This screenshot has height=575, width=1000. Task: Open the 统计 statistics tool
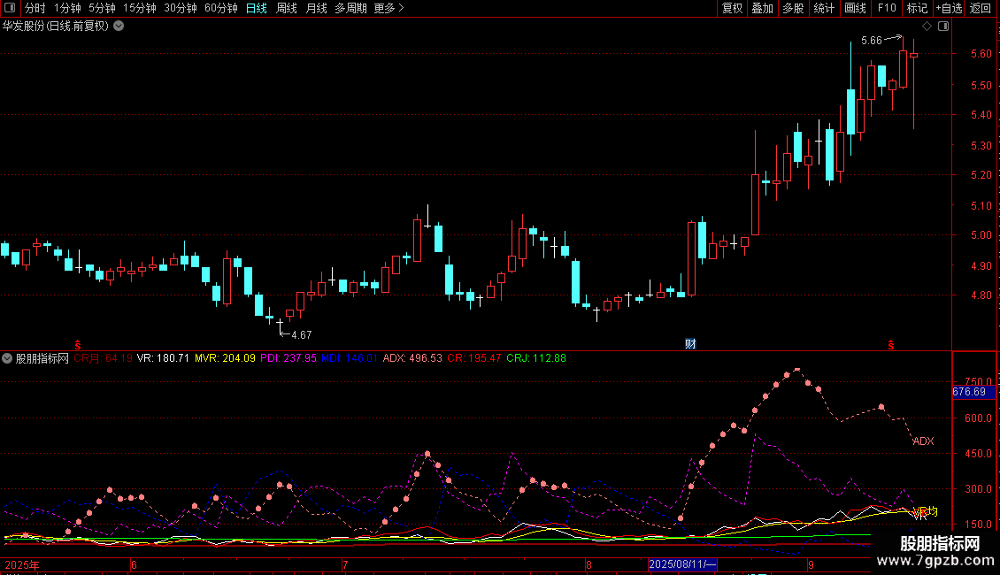click(824, 8)
